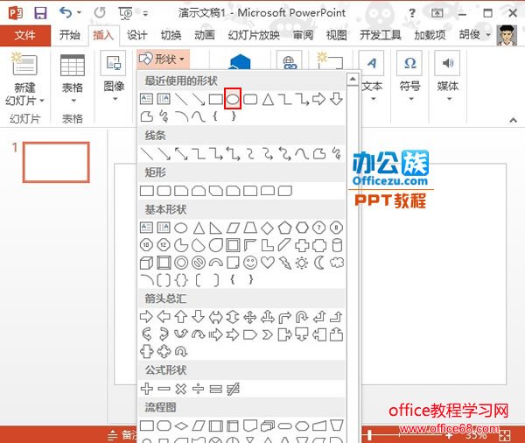Select the multiply equation shape
Image resolution: width=525 pixels, height=443 pixels.
(x=181, y=389)
